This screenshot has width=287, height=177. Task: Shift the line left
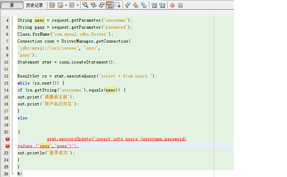click(154, 5)
